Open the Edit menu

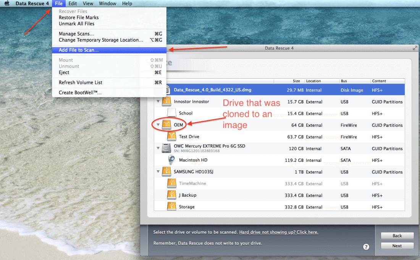(x=73, y=3)
